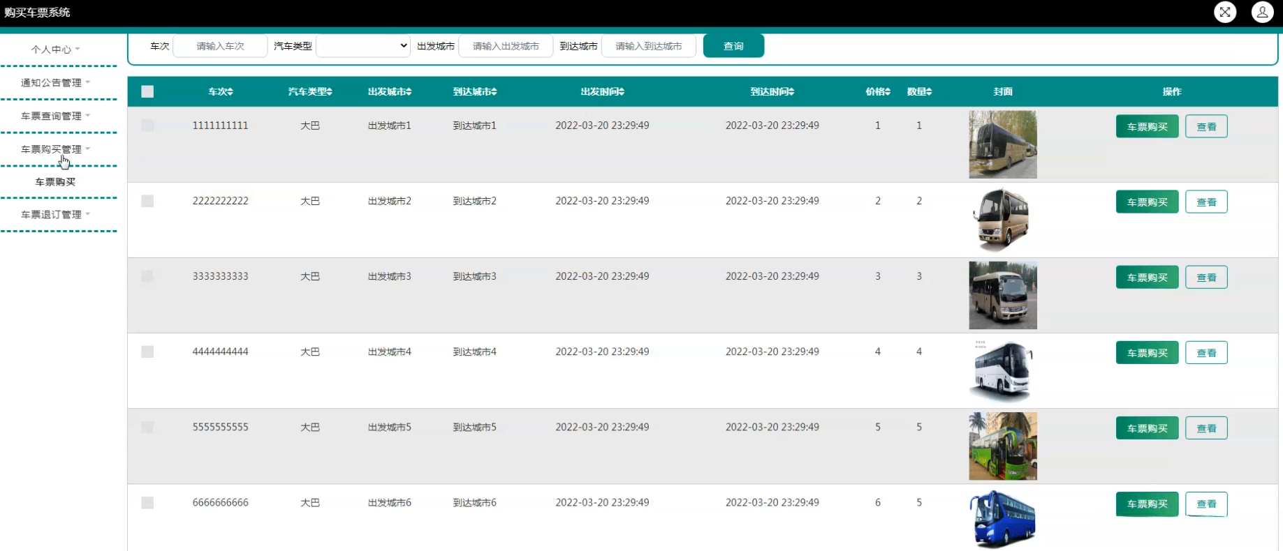
Task: Check the row checkbox for 3333333333
Action: [147, 276]
